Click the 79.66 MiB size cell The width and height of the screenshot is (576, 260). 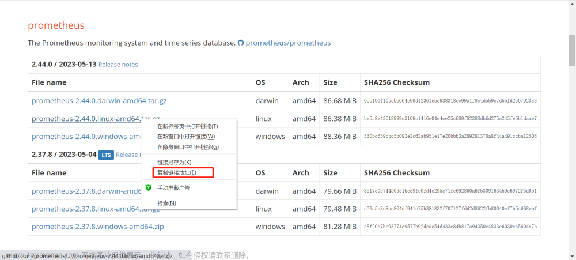tap(340, 191)
